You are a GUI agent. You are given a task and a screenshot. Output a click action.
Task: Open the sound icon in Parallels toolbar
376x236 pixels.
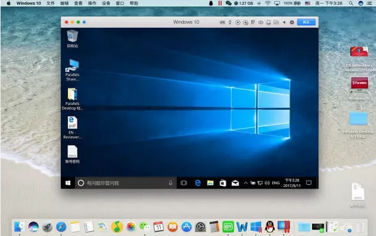tap(261, 22)
